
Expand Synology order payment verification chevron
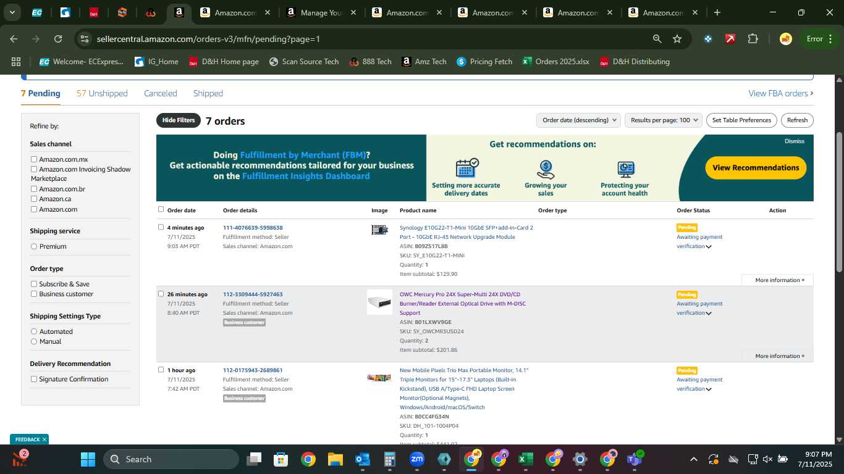709,247
